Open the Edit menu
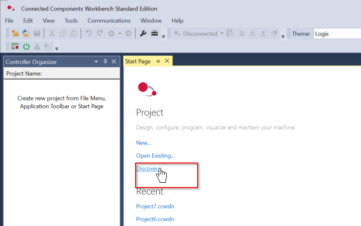 pyautogui.click(x=28, y=21)
